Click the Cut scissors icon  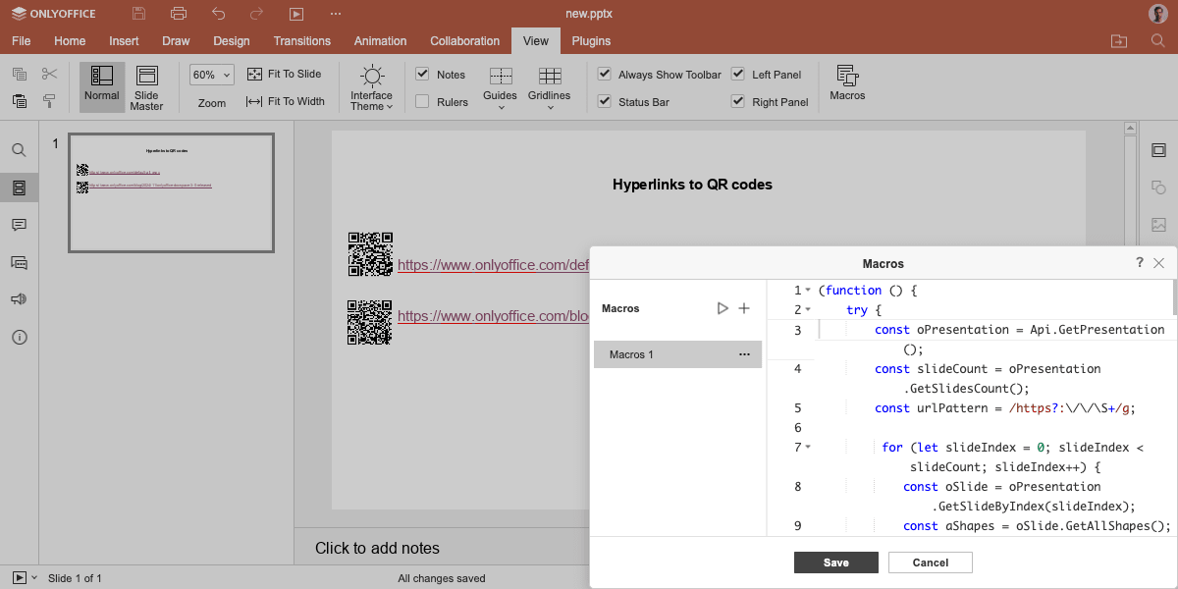pos(49,75)
